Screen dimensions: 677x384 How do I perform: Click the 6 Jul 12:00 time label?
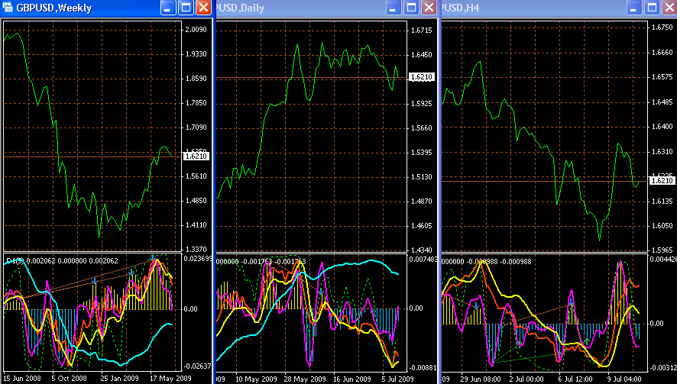tap(575, 379)
